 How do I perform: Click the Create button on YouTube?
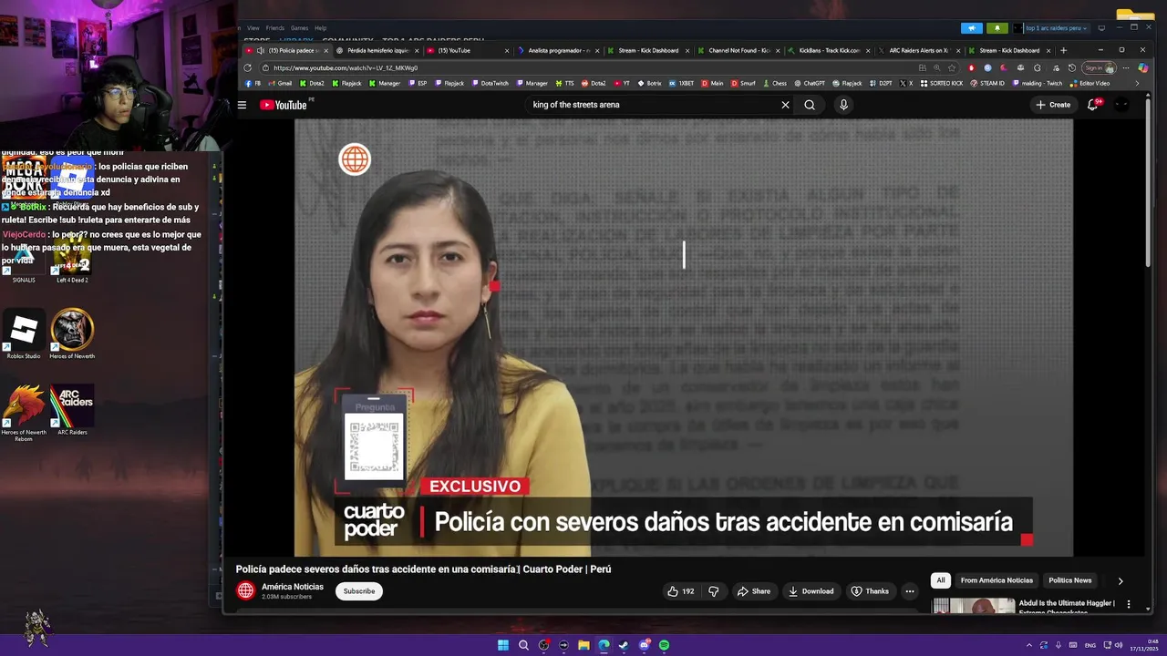coord(1053,105)
